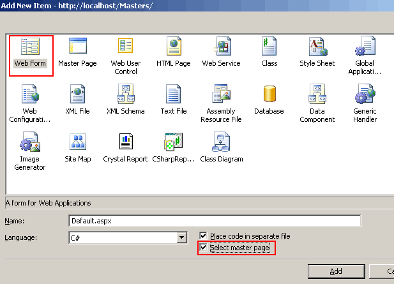Choose the XML File template
The height and width of the screenshot is (284, 394).
pyautogui.click(x=77, y=95)
